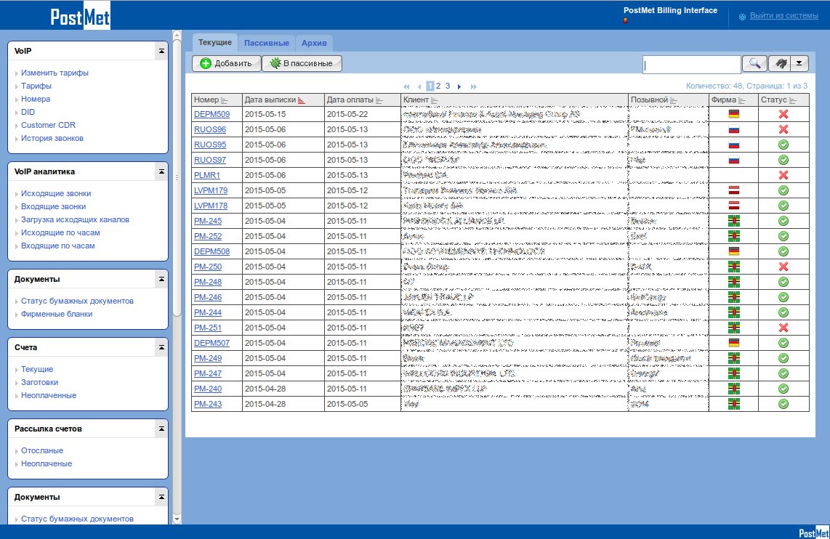Screen dimensions: 830x539
Task: Open Загрузка исходящих каналов item
Action: (x=75, y=219)
